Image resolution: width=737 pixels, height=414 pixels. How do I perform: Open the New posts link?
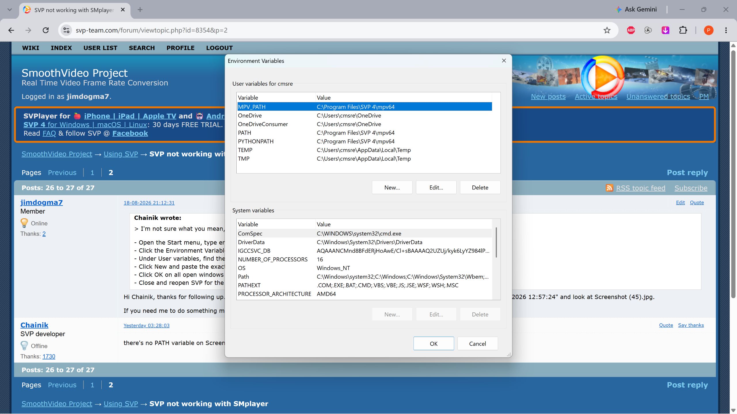click(548, 97)
